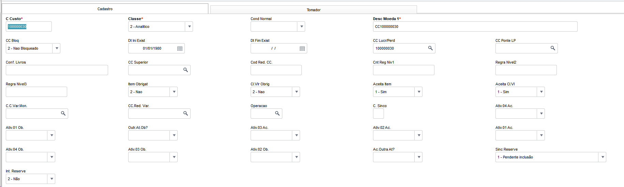
Task: Expand the Item Obrigat dropdown
Action: [x=174, y=92]
